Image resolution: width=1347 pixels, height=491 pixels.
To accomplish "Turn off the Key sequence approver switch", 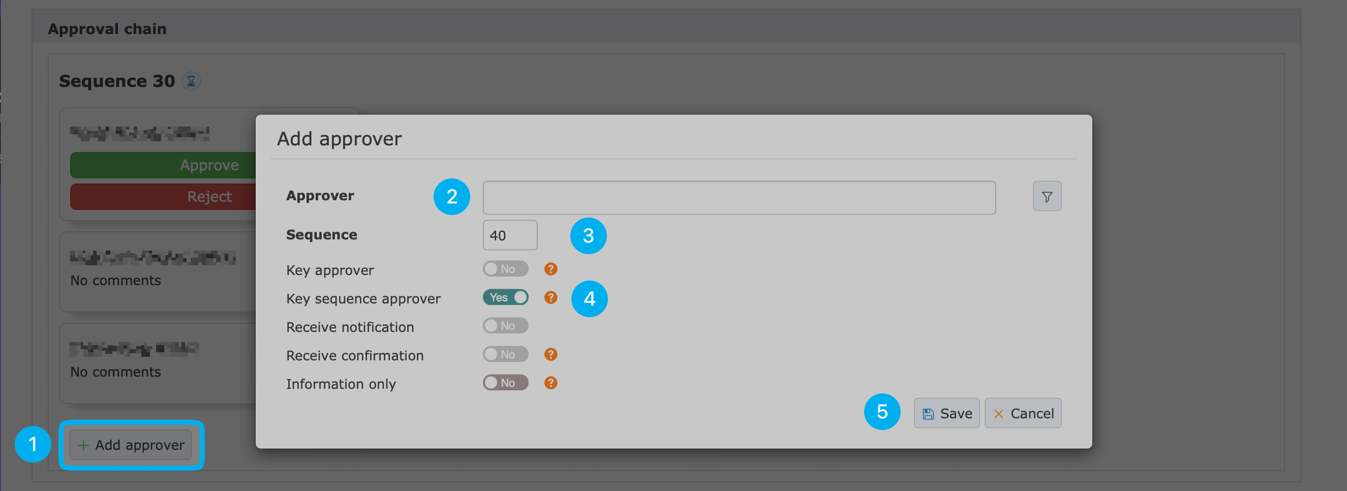I will pos(505,297).
